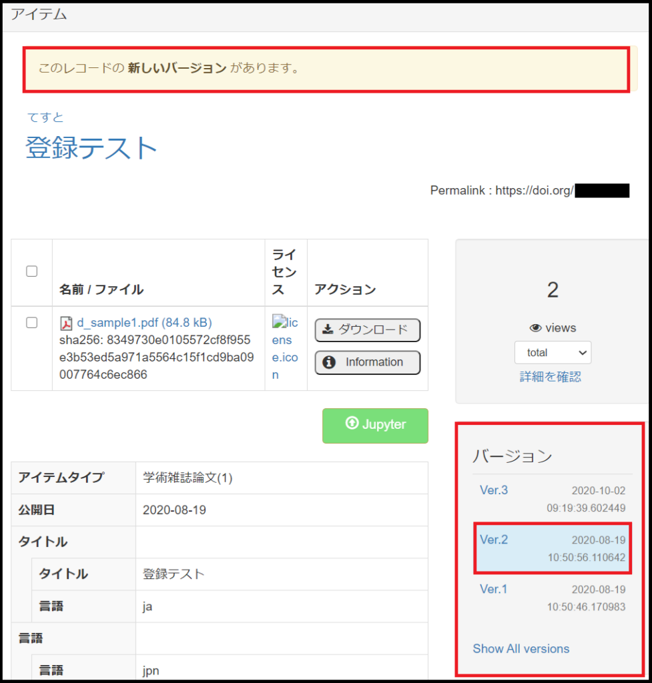Launch the green Jupyter button
This screenshot has width=652, height=683.
[x=375, y=426]
